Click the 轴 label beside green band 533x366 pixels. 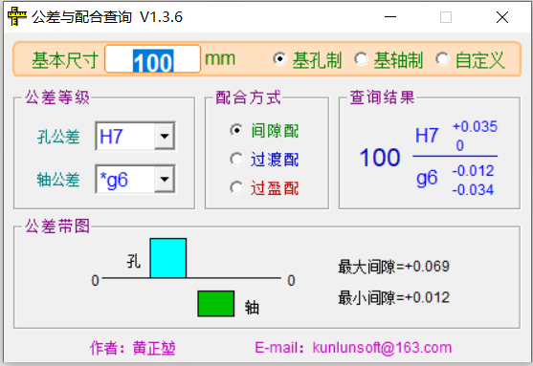(252, 308)
